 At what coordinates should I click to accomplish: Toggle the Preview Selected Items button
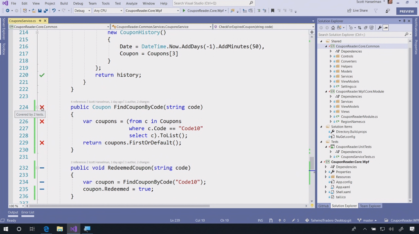386,28
